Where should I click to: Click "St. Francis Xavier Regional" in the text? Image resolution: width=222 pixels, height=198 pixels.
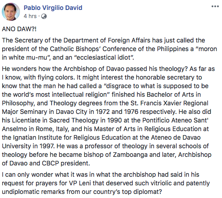(x=169, y=103)
